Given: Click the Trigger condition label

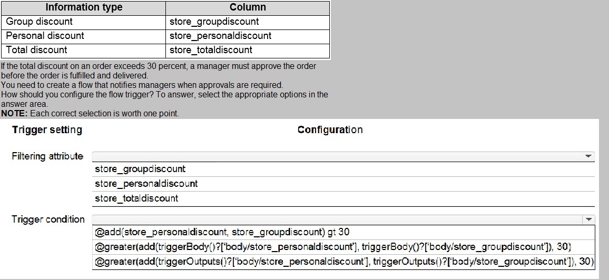Looking at the screenshot, I should tap(48, 219).
